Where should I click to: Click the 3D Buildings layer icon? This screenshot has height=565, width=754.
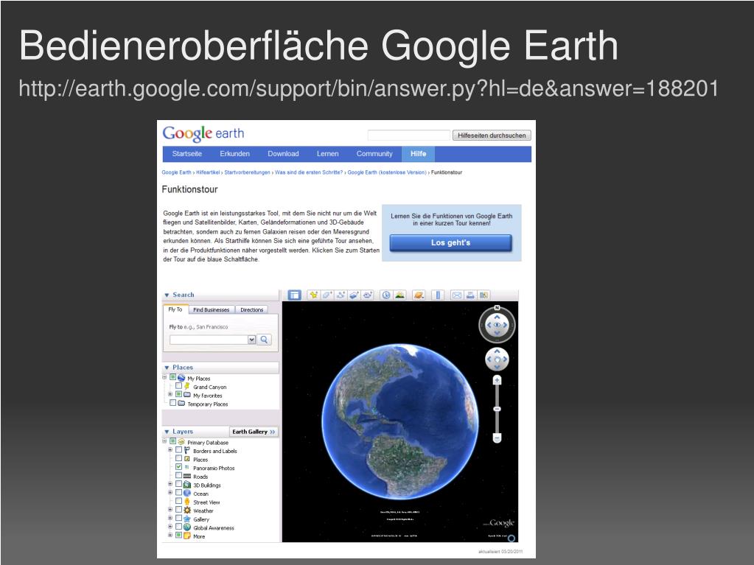pyautogui.click(x=187, y=485)
